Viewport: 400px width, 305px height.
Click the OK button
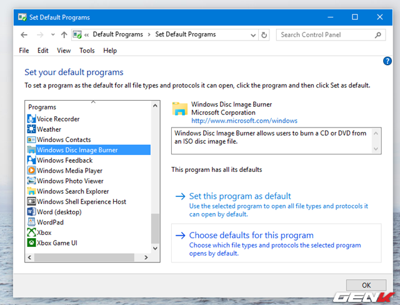366,285
